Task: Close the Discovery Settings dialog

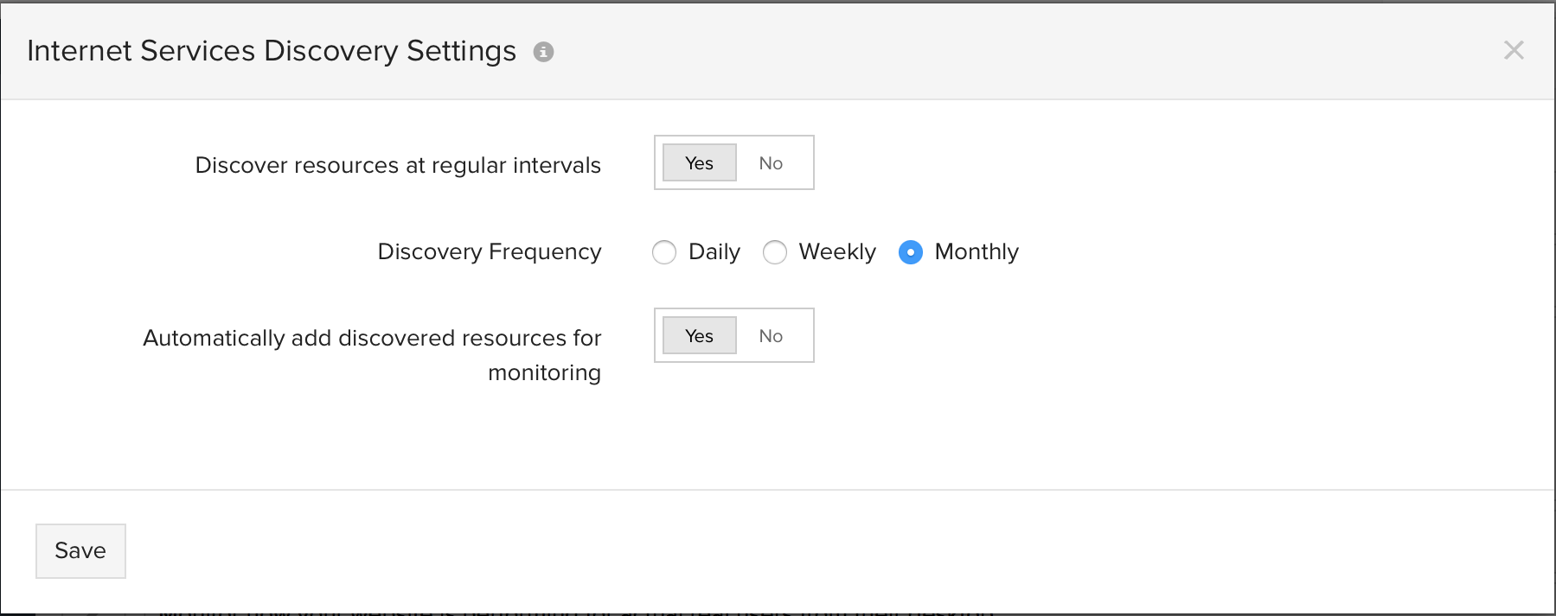Action: click(x=1514, y=50)
